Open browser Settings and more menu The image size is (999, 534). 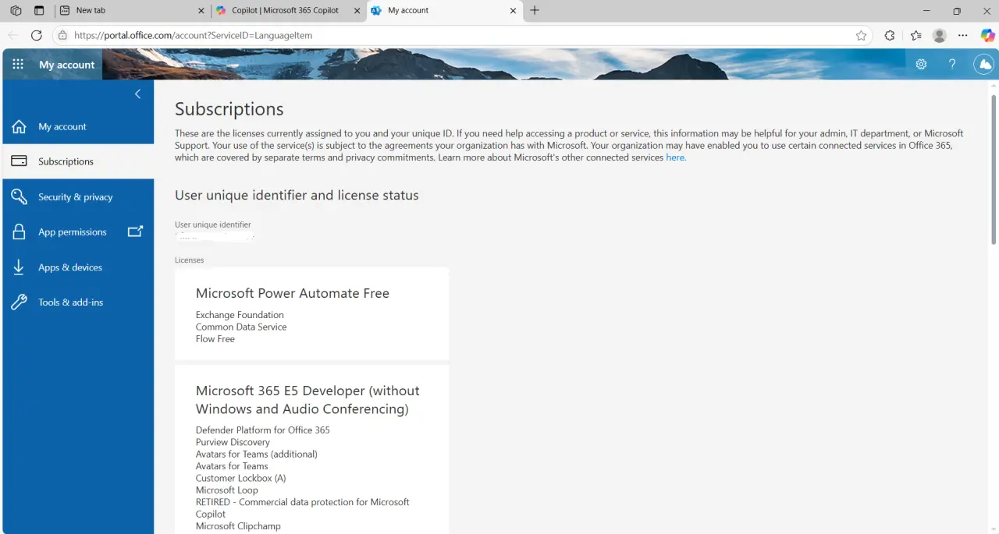[x=963, y=35]
